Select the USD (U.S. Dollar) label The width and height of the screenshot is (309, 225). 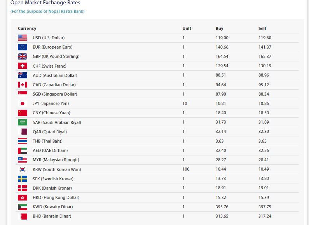(x=49, y=38)
